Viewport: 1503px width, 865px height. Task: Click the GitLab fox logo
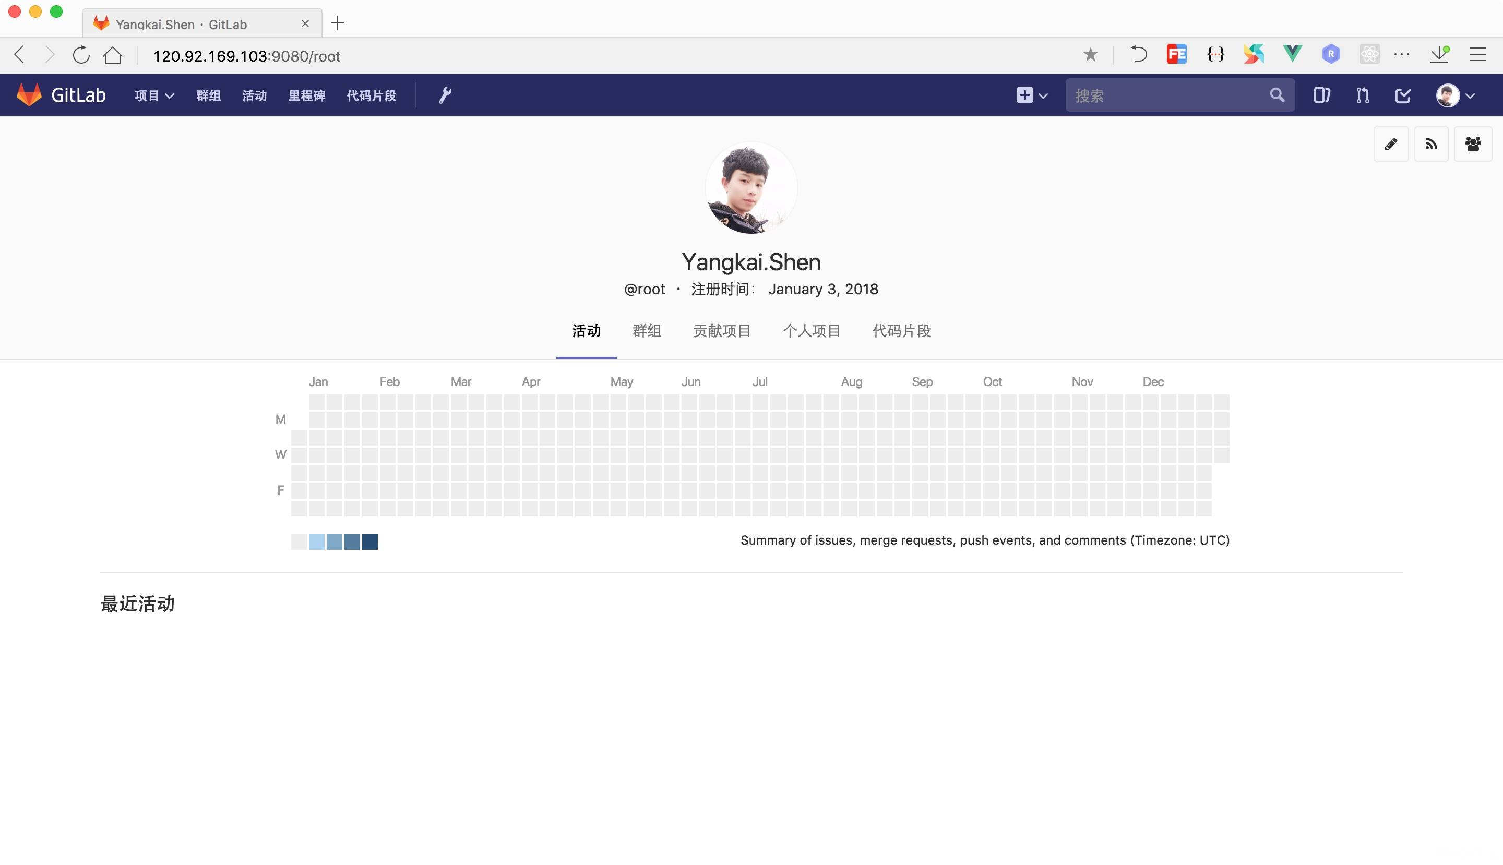[29, 95]
